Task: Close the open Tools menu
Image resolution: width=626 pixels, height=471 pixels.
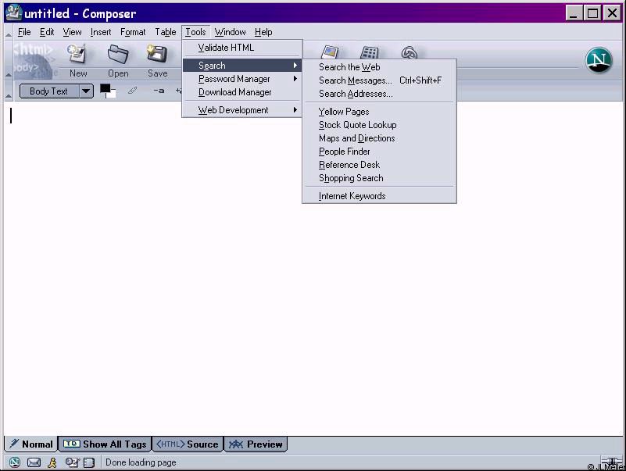Action: click(195, 32)
